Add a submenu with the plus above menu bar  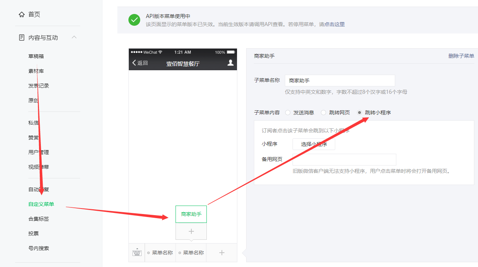[191, 231]
